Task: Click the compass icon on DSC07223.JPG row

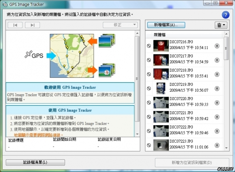Action: click(x=217, y=145)
